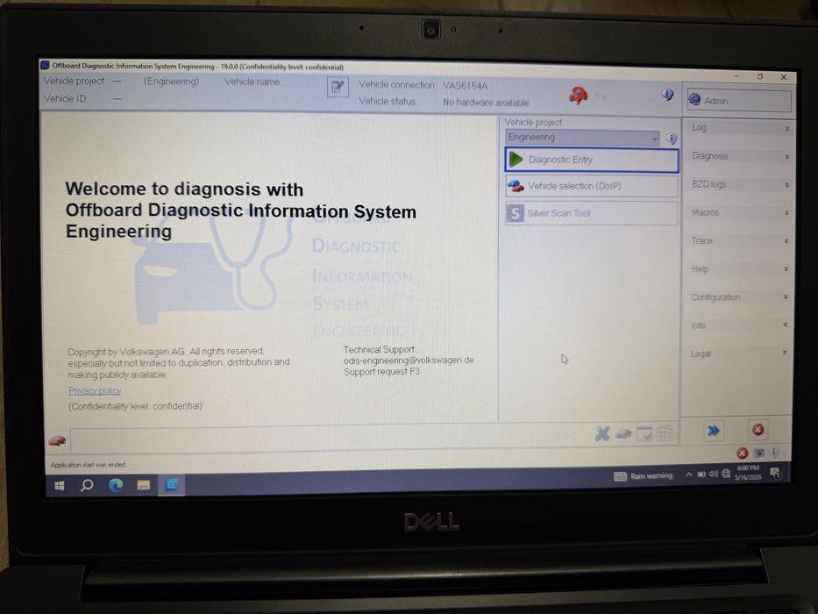Click the odis-engineering@volkswagen.de email text
Screen dimensions: 818x614
coord(409,361)
